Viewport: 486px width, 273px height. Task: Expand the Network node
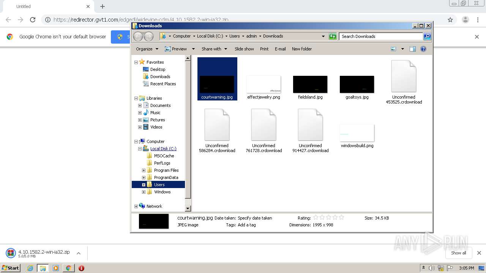136,206
